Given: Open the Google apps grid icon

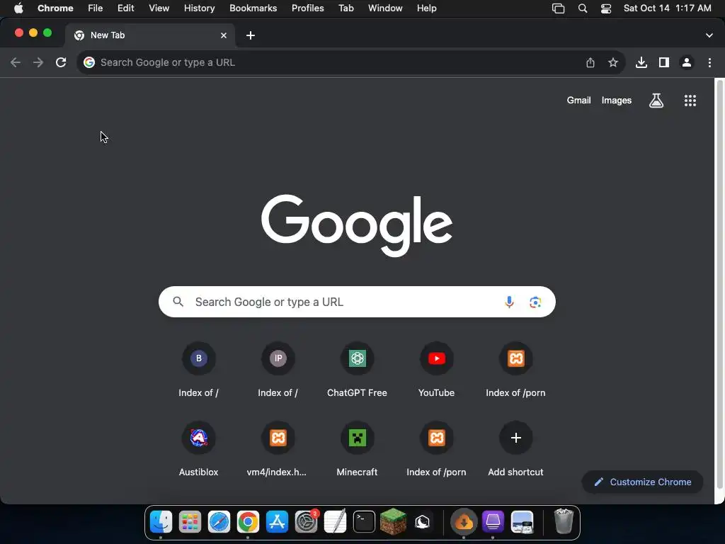Looking at the screenshot, I should tap(690, 101).
